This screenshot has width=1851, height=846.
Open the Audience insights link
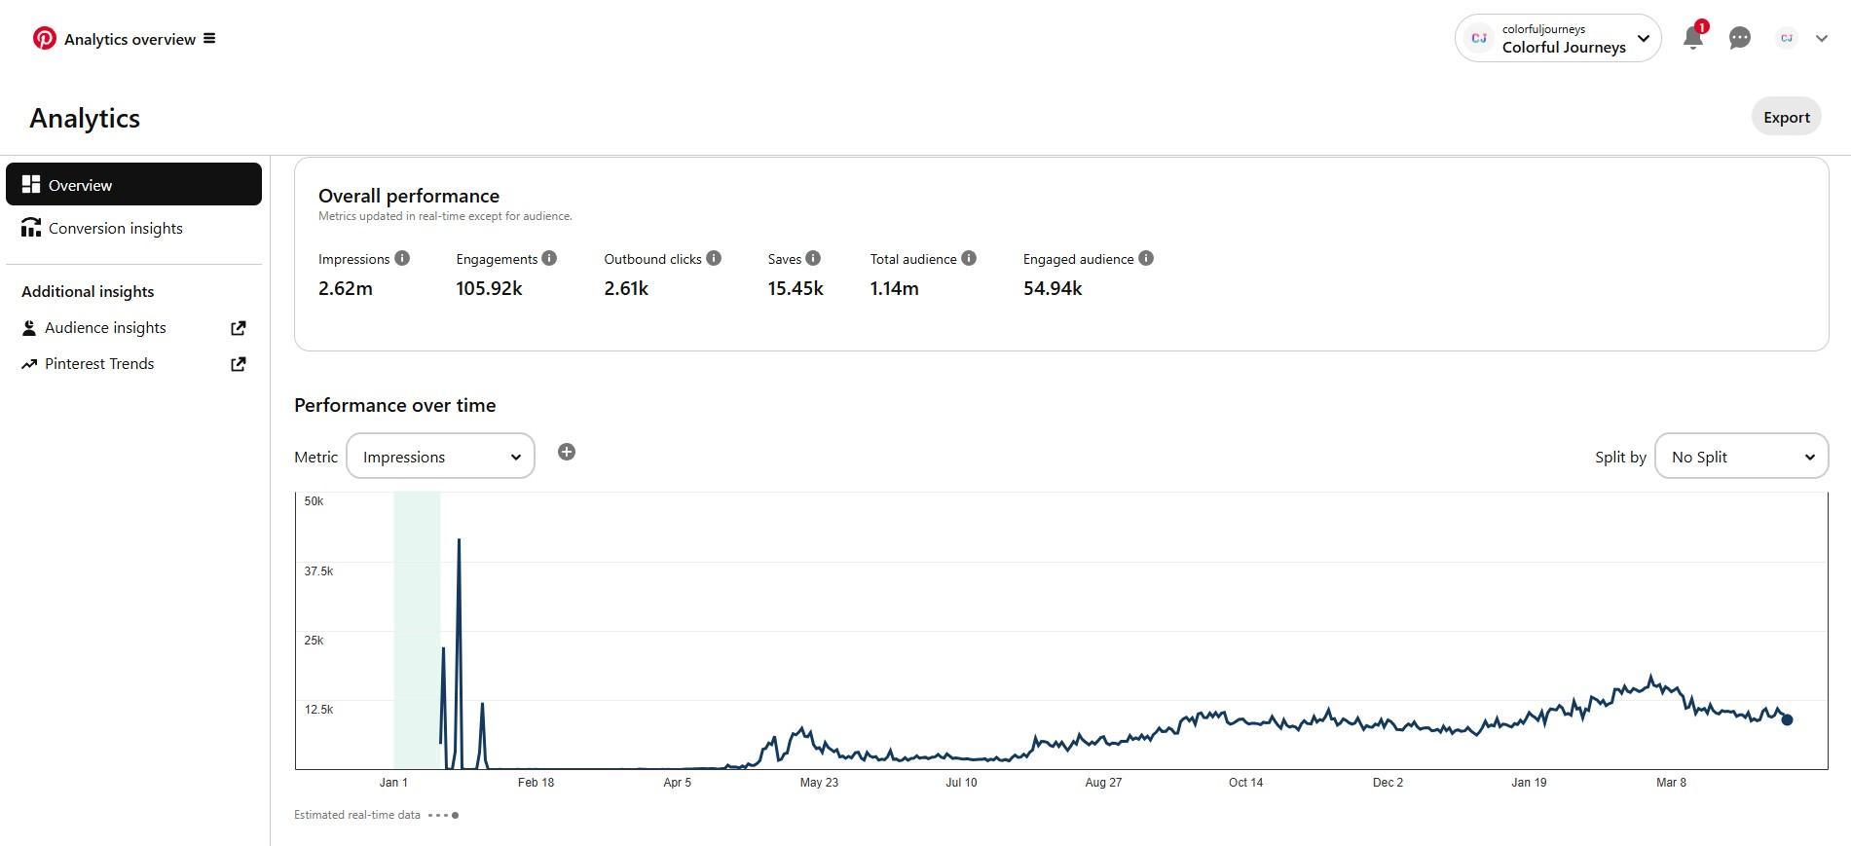[x=105, y=328]
